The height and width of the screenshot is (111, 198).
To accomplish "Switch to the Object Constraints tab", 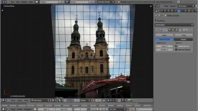I will (175, 11).
